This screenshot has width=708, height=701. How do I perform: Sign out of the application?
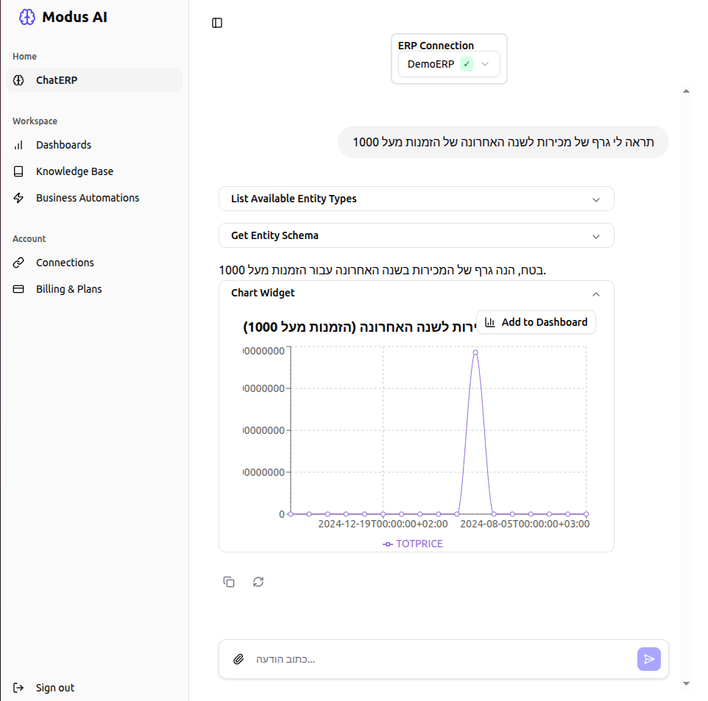(46, 687)
